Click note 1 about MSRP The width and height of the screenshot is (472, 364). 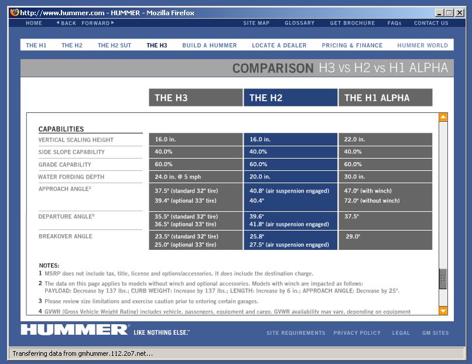[176, 274]
